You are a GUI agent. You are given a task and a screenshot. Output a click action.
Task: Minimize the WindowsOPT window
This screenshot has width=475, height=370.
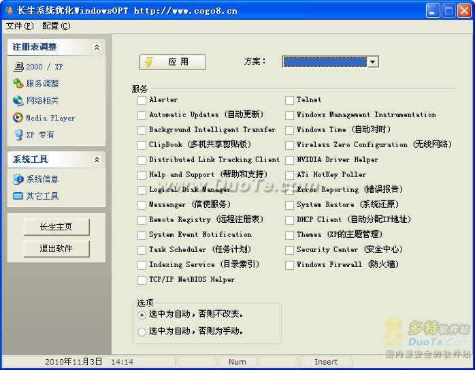click(x=433, y=11)
